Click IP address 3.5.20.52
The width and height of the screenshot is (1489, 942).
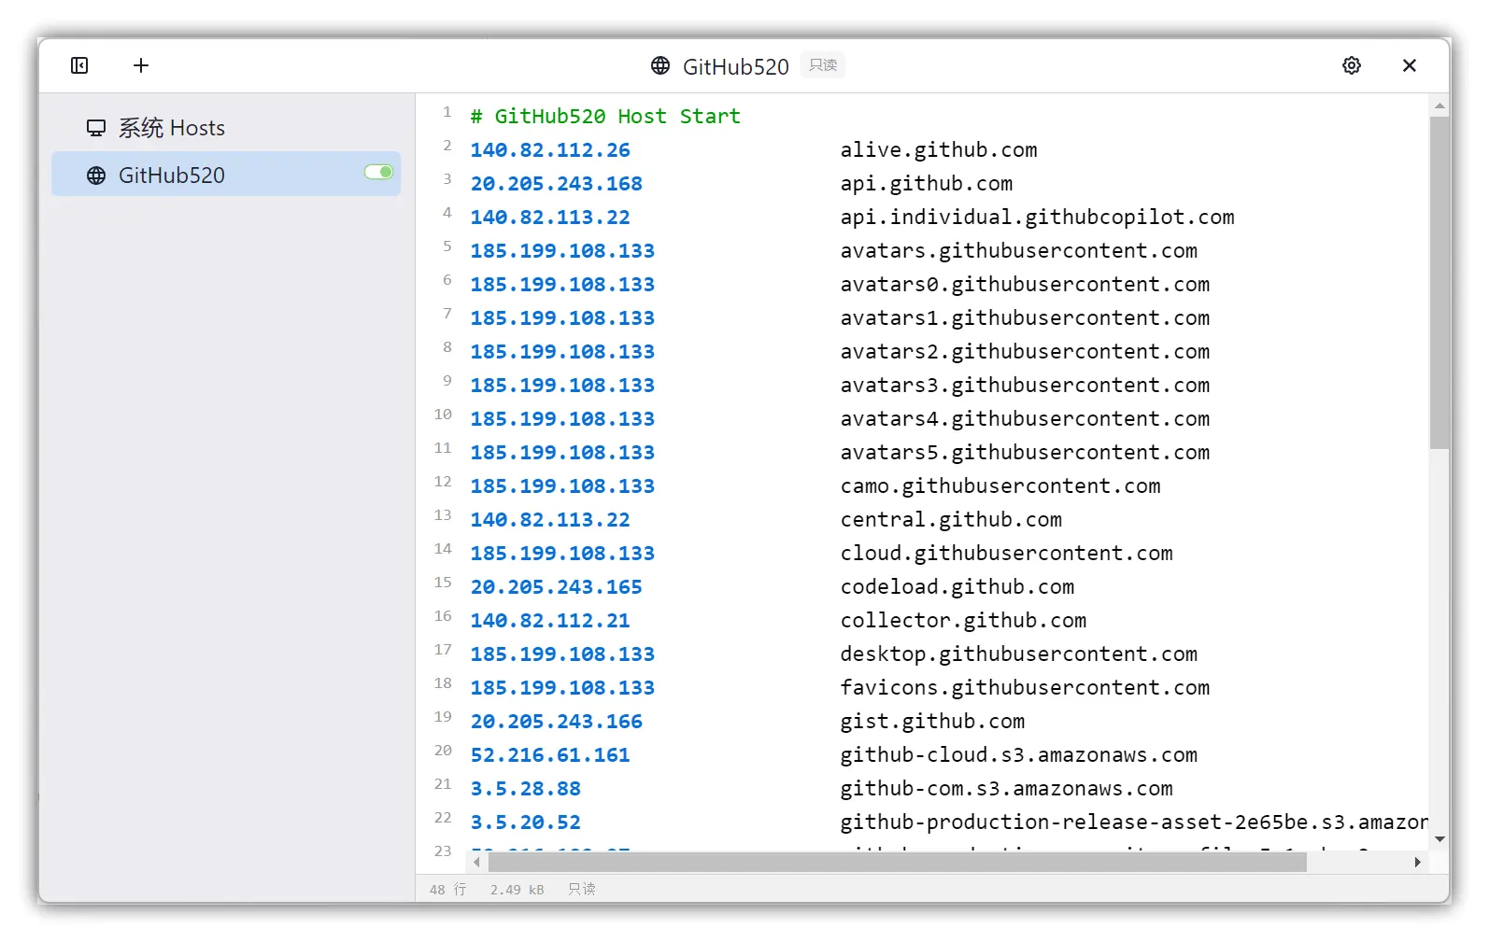[526, 822]
